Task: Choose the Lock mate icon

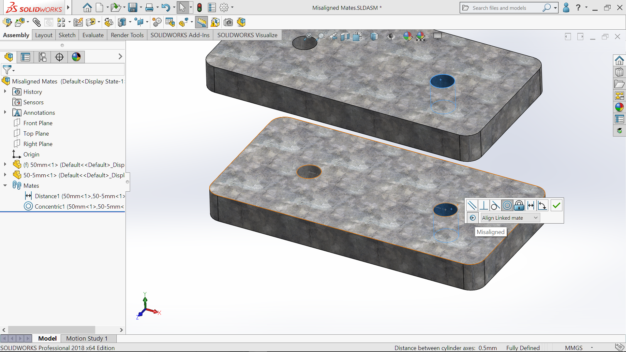Action: pos(519,205)
